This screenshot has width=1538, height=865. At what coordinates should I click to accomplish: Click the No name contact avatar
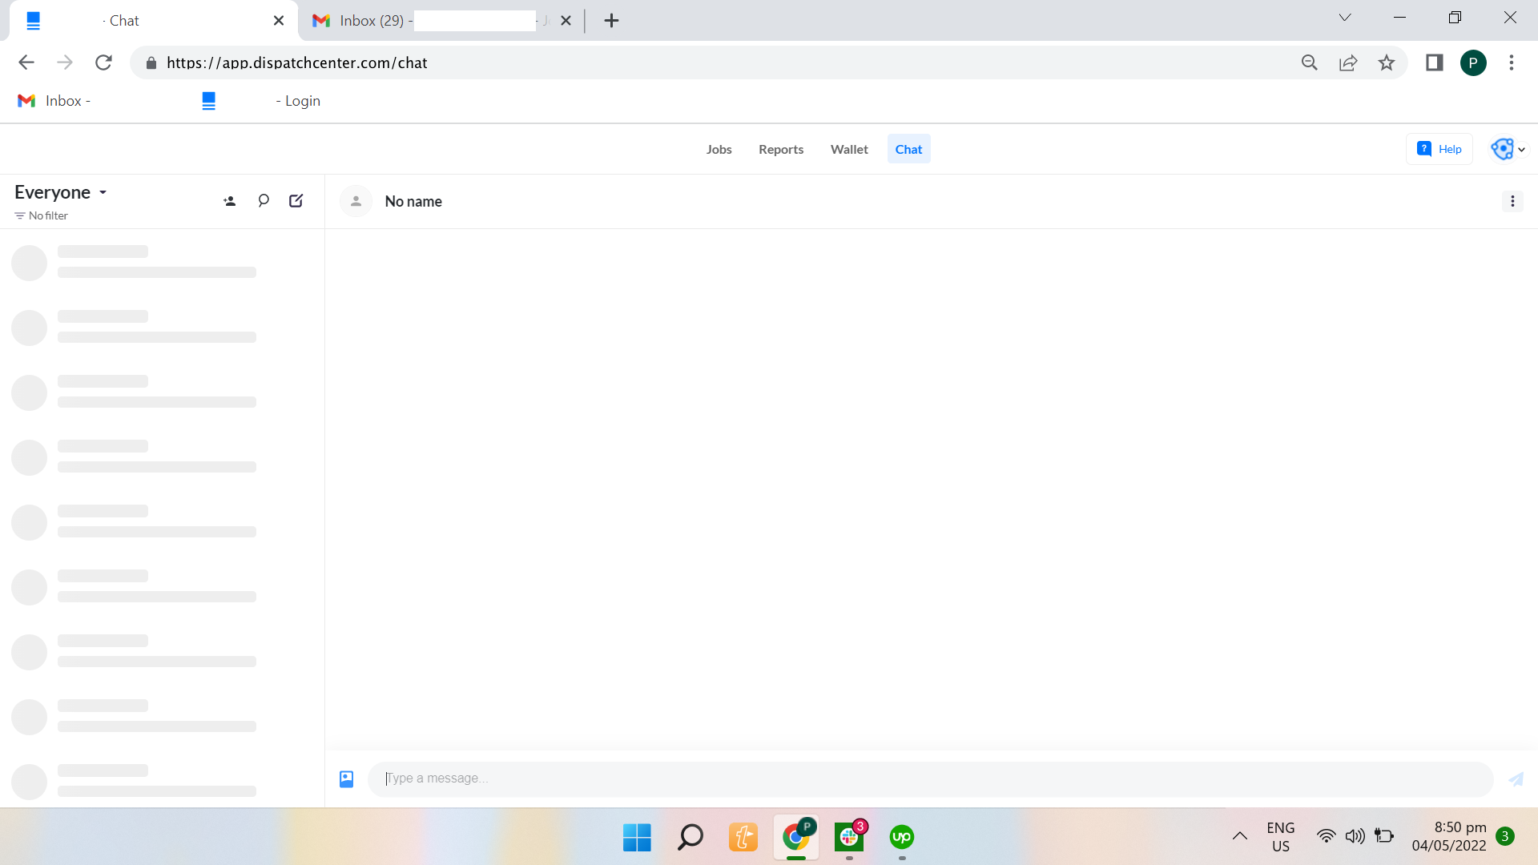(356, 201)
